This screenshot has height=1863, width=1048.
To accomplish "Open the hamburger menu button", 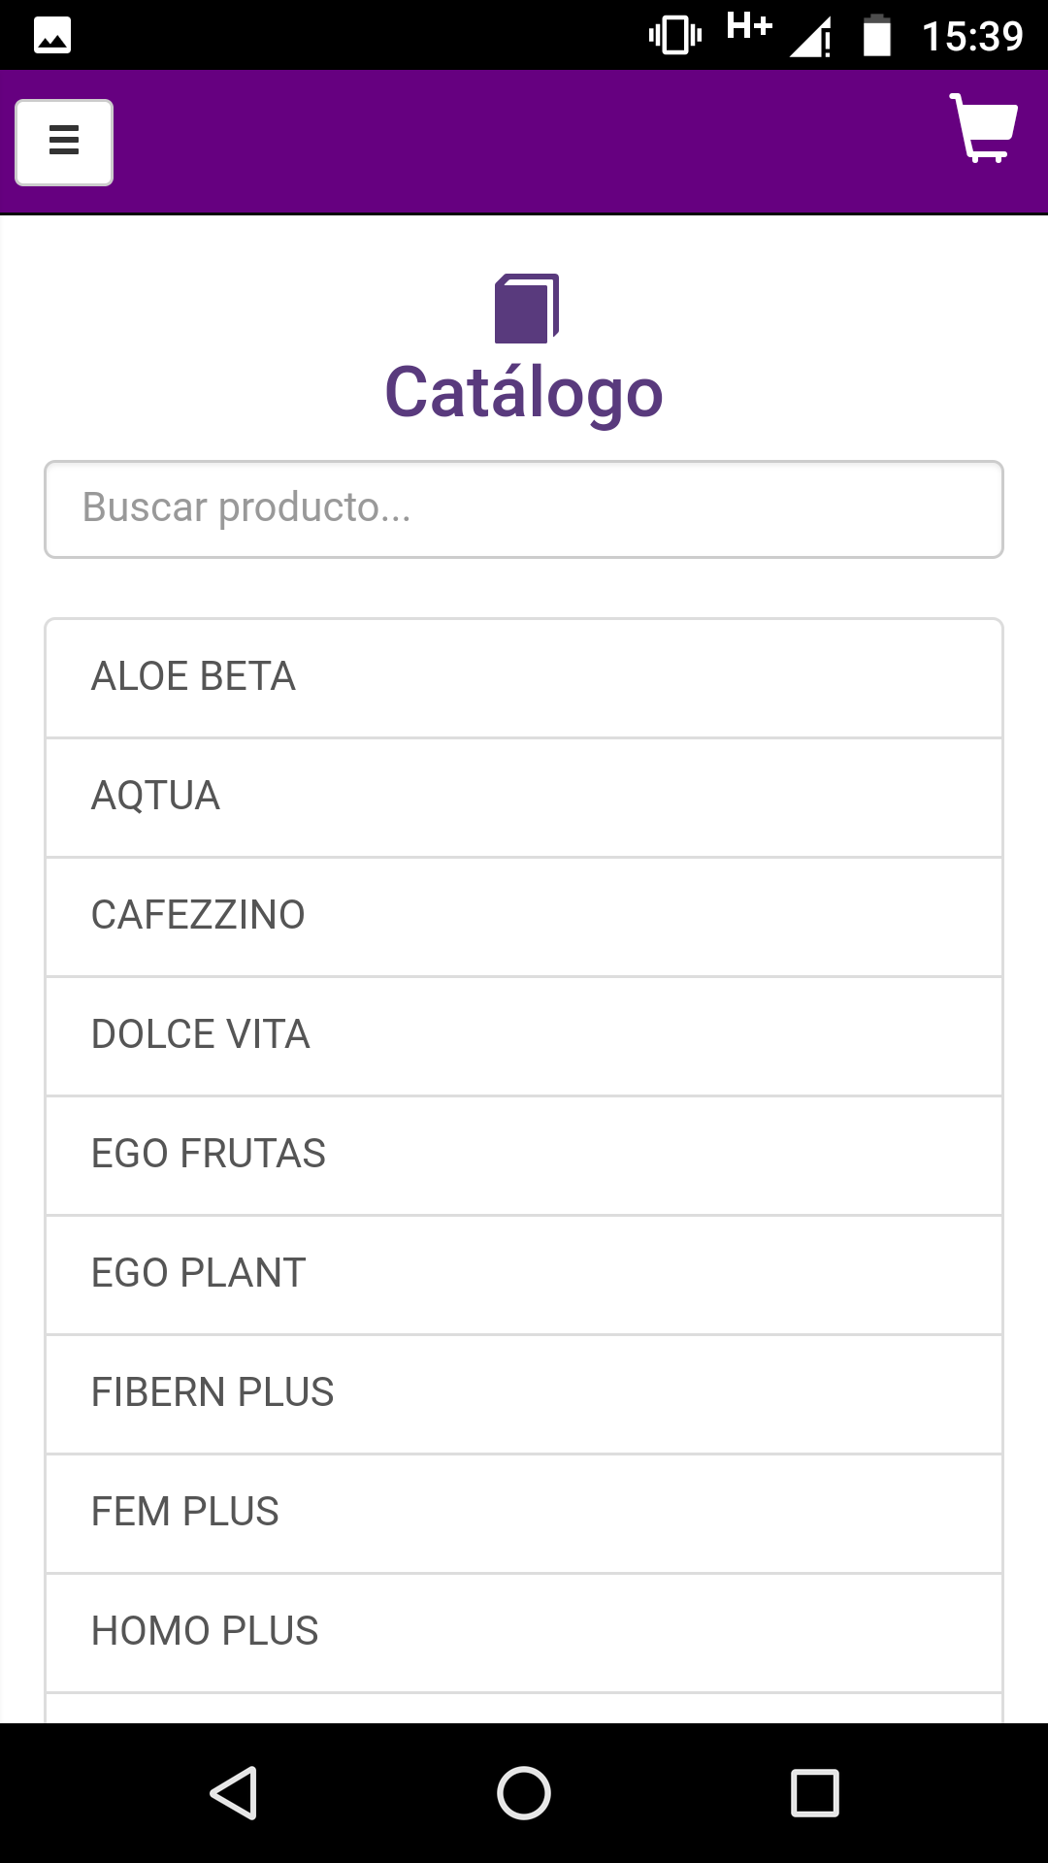I will tap(64, 142).
